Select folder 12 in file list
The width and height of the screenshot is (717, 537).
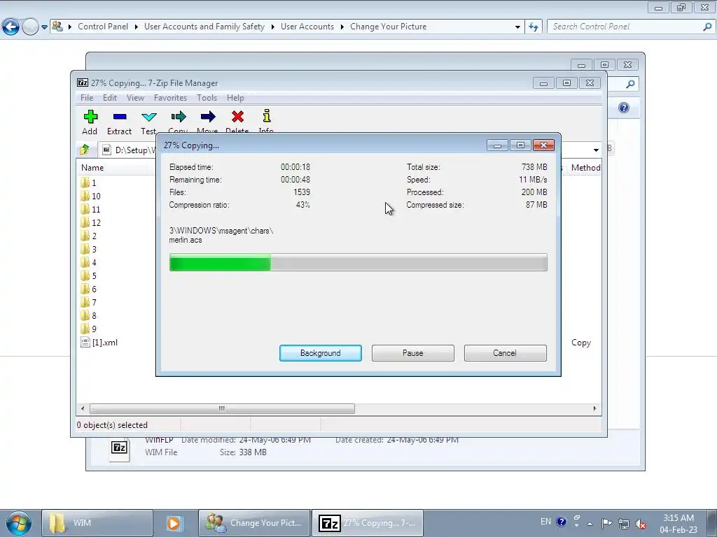(90, 222)
